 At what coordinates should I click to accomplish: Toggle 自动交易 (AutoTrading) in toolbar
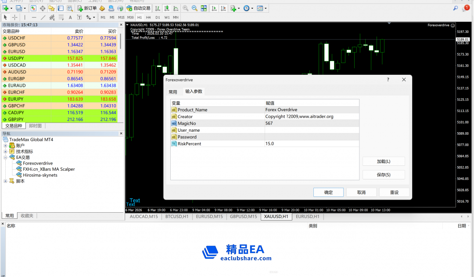coord(138,8)
